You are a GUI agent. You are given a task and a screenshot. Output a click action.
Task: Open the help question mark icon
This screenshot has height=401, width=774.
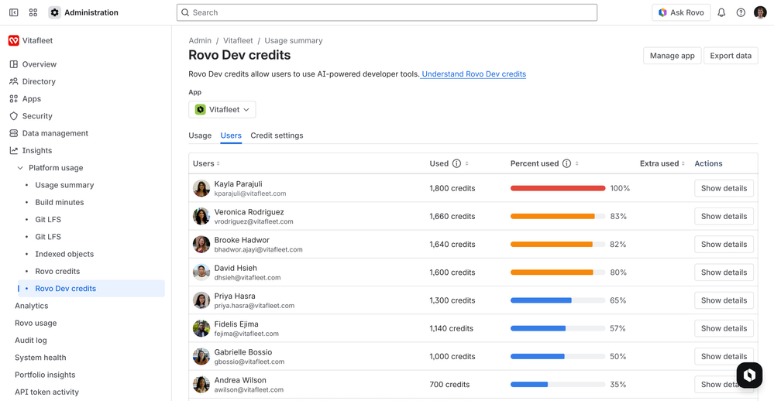(741, 12)
